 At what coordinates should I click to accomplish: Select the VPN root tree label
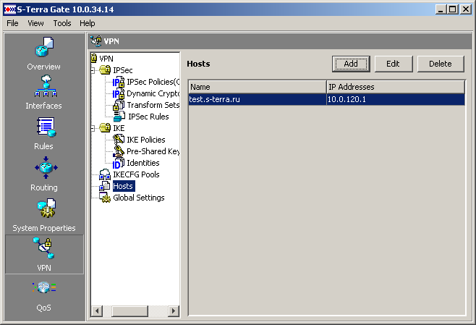pyautogui.click(x=106, y=59)
